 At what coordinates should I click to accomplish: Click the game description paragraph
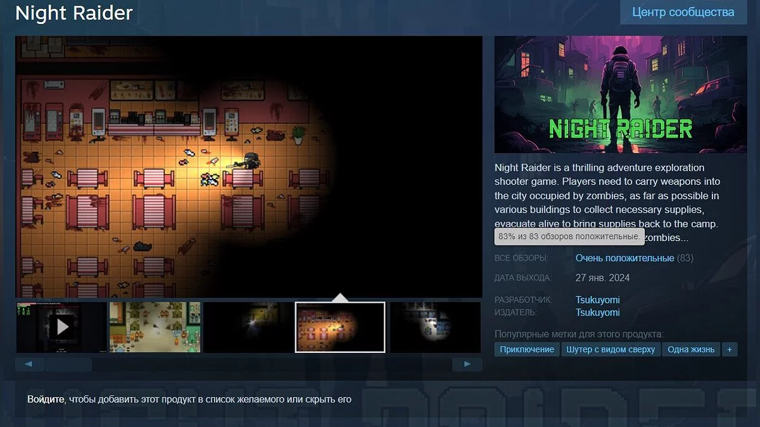(607, 202)
